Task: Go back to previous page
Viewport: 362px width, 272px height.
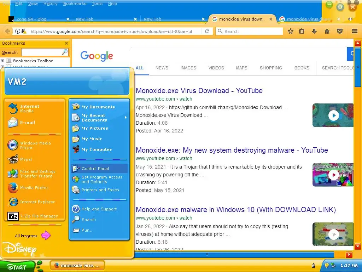Action: click(x=7, y=31)
